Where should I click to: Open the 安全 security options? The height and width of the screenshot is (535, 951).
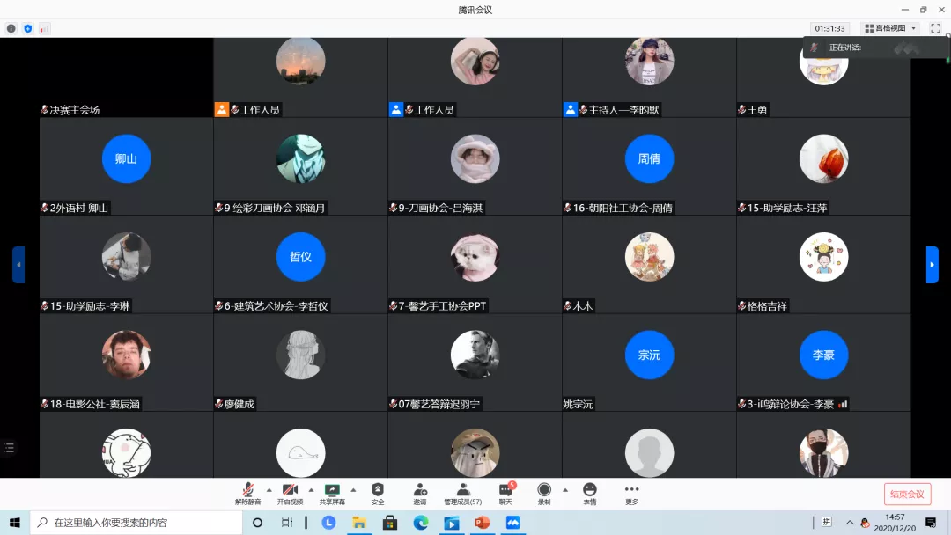pyautogui.click(x=378, y=493)
